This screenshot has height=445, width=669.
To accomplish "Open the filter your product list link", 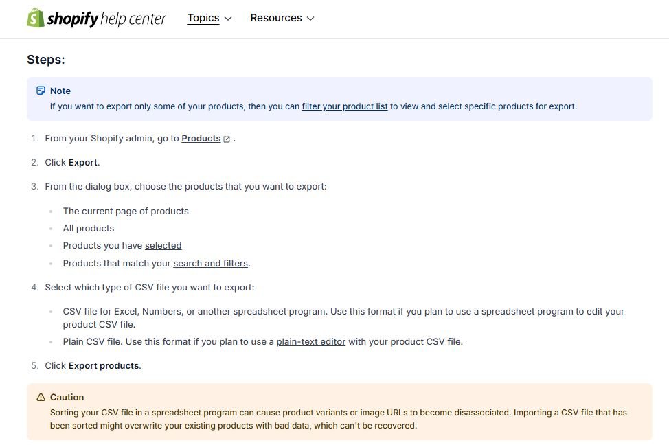I will [x=345, y=106].
